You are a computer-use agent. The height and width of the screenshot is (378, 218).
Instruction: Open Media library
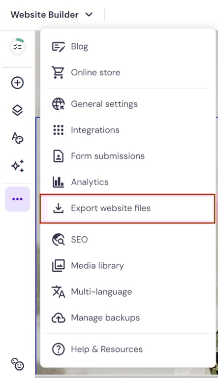97,266
